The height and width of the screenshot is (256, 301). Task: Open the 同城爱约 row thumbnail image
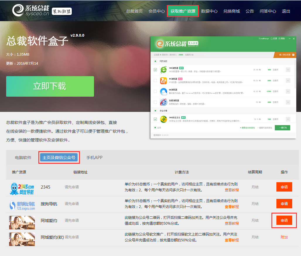coord(22,222)
